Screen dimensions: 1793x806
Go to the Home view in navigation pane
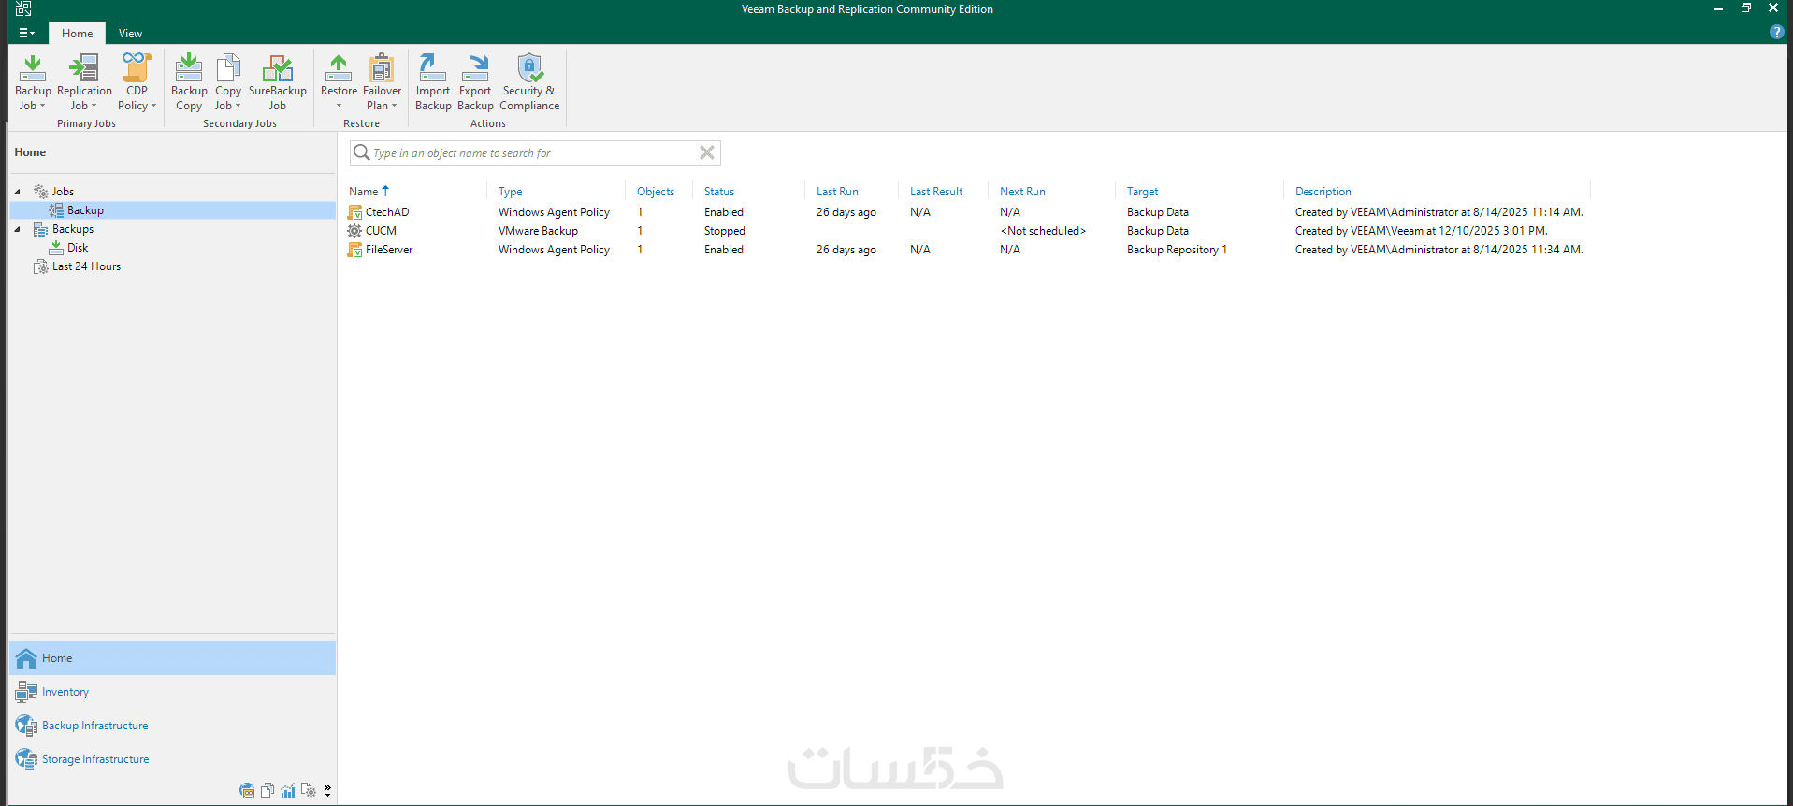(x=172, y=658)
